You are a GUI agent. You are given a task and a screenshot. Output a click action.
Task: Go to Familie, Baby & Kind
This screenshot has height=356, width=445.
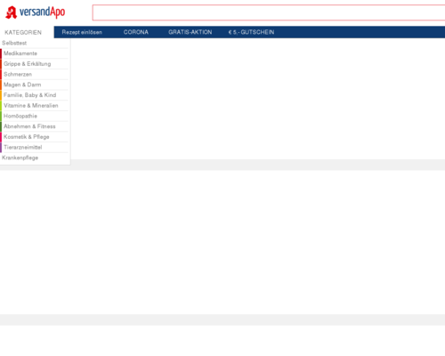click(x=29, y=95)
